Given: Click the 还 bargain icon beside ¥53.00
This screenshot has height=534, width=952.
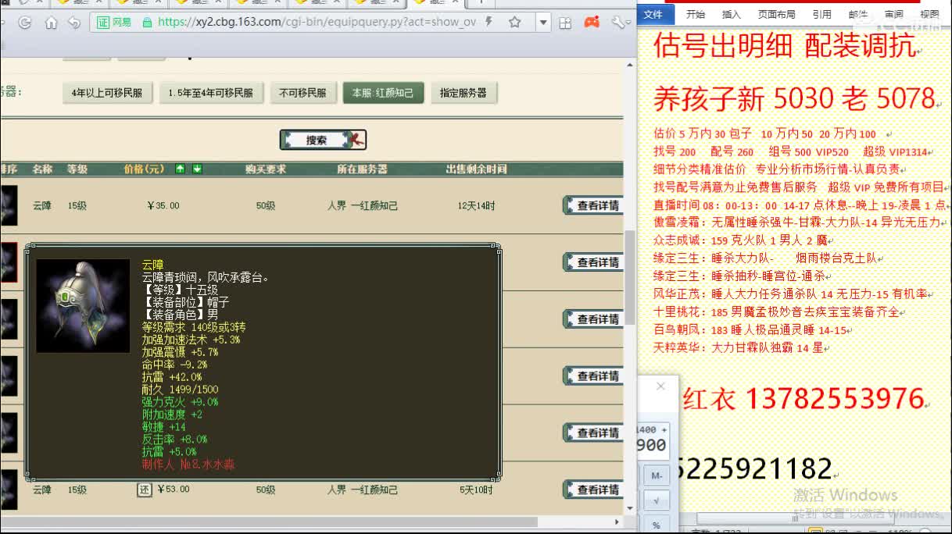Looking at the screenshot, I should (x=144, y=489).
